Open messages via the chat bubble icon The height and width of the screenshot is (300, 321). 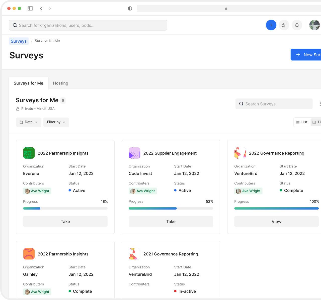pyautogui.click(x=284, y=25)
